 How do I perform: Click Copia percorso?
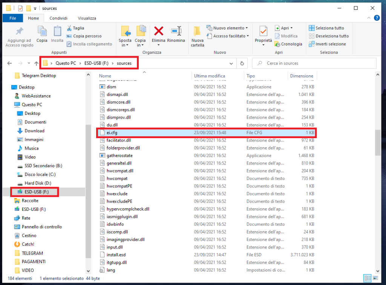pyautogui.click(x=84, y=36)
